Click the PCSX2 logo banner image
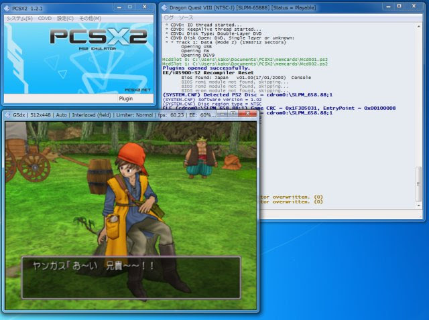This screenshot has width=429, height=320. tap(79, 58)
